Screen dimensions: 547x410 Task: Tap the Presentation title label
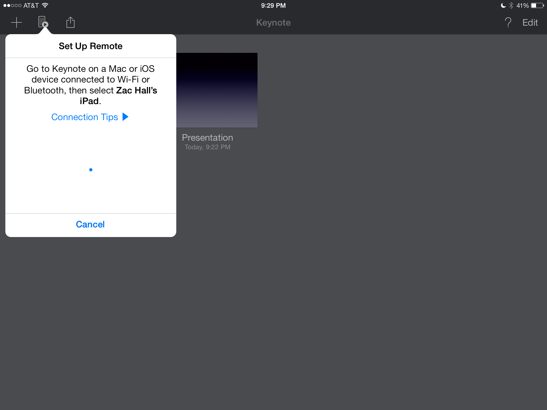207,137
